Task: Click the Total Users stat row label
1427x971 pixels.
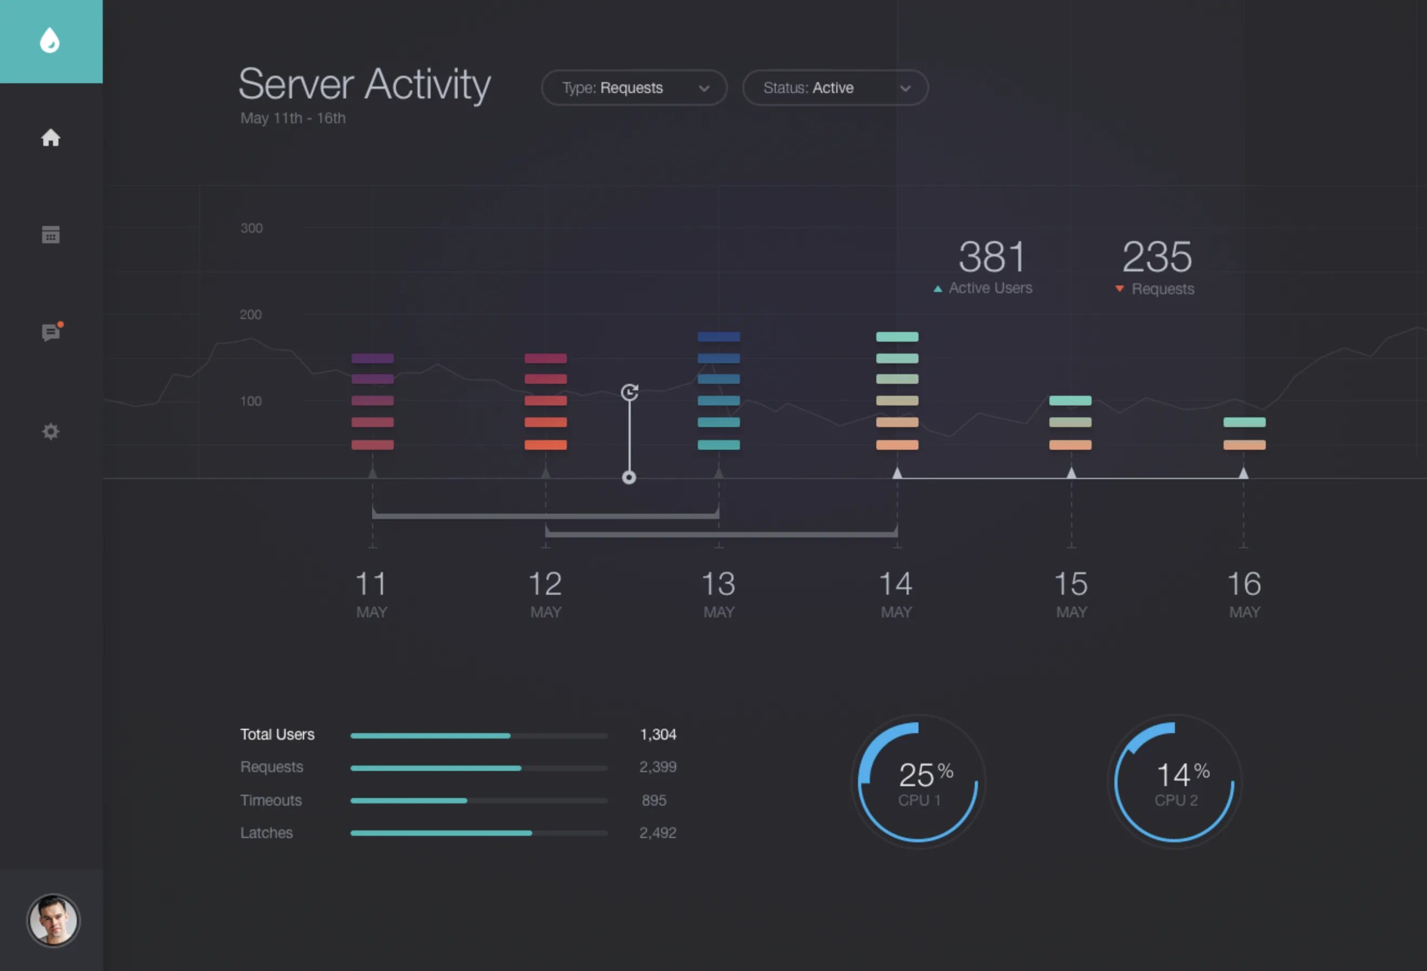Action: pos(277,734)
